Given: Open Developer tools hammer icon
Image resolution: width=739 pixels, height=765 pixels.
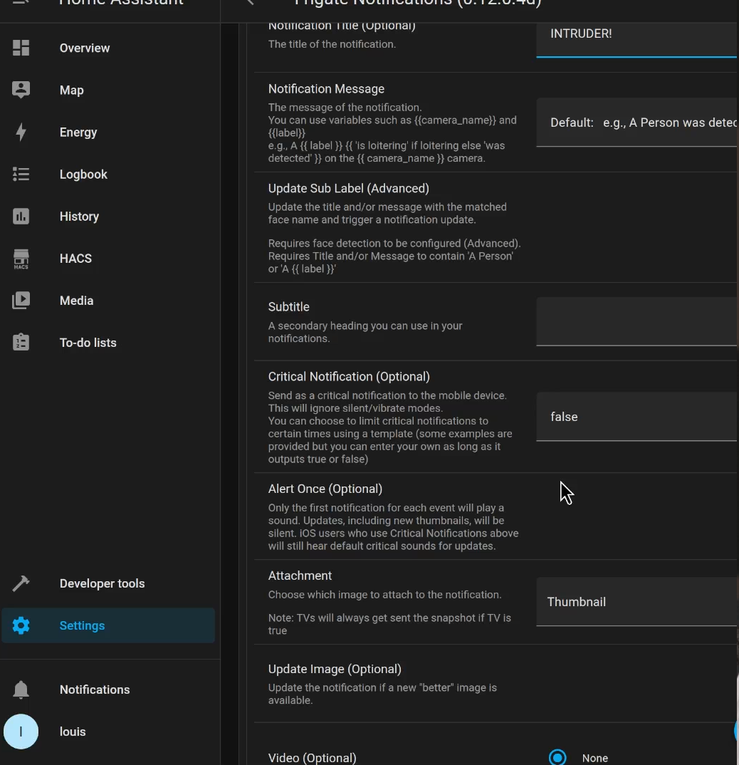Looking at the screenshot, I should pyautogui.click(x=21, y=583).
